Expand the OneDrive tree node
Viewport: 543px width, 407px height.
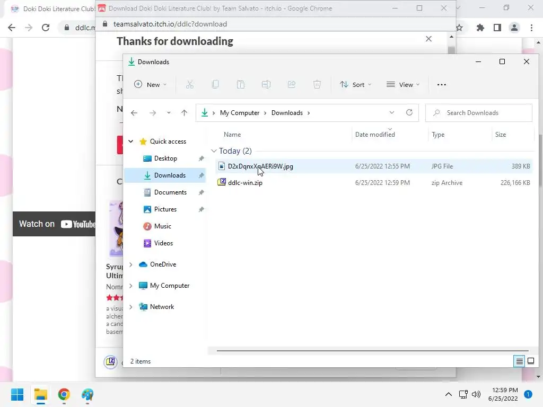click(131, 264)
